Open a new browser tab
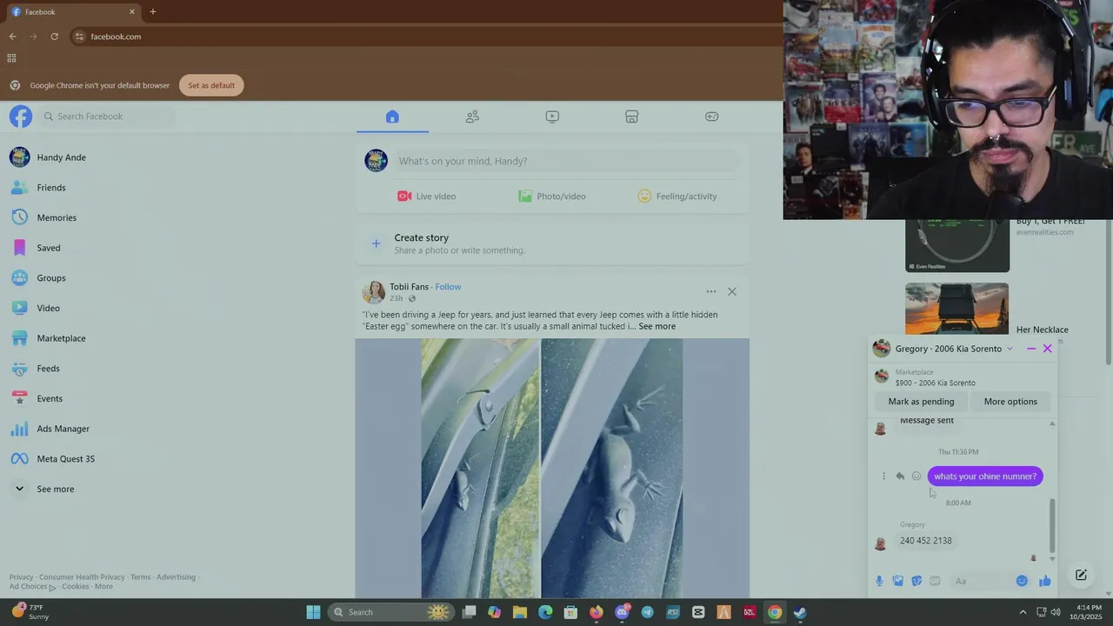 click(153, 12)
